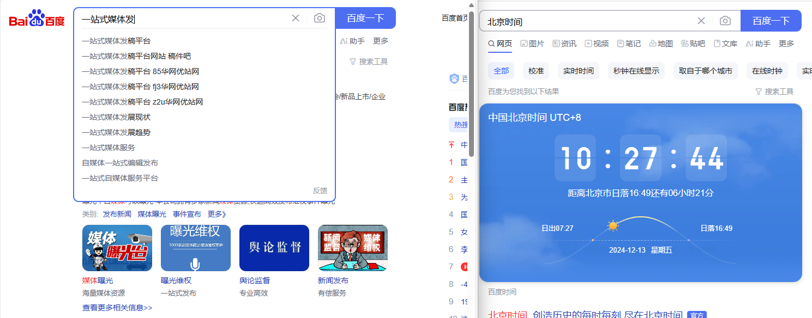Viewport: 812px width, 318px height.
Task: Switch to 地图 tab in 北京时间 window
Action: 661,44
